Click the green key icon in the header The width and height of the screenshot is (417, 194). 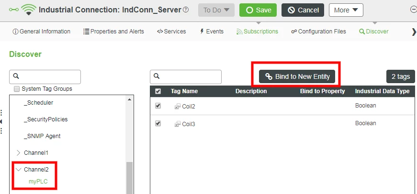14,10
